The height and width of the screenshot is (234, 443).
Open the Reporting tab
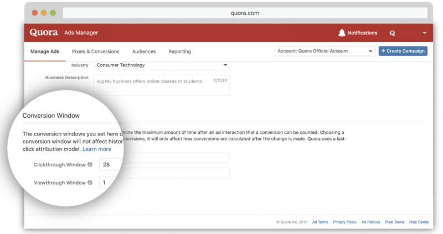tap(179, 51)
